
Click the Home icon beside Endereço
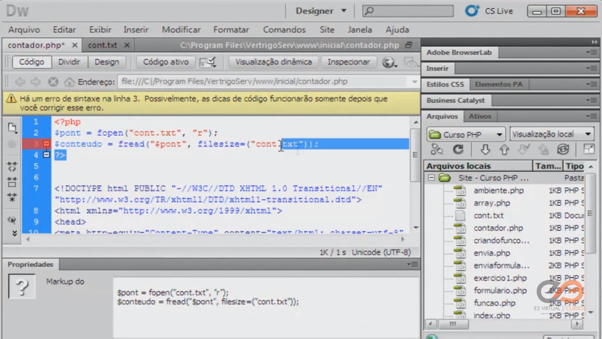[69, 82]
